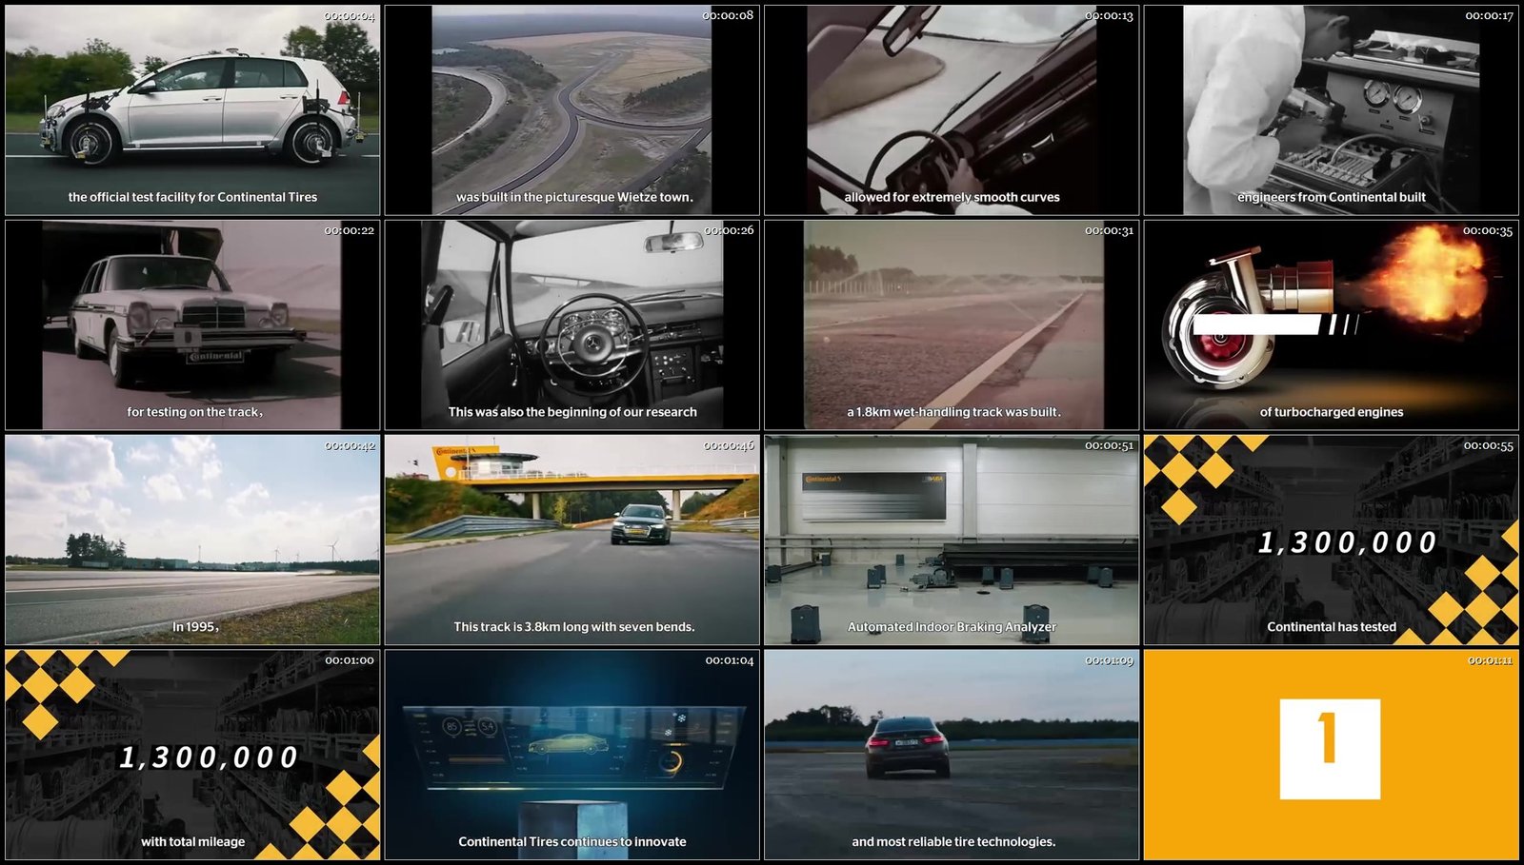The width and height of the screenshot is (1524, 865).
Task: Open the frame captioned 'allowed for extremely smooth curves'
Action: coord(952,110)
